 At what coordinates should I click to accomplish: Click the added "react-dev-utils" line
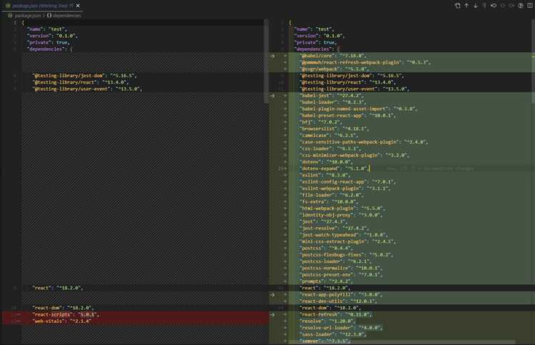tap(338, 301)
